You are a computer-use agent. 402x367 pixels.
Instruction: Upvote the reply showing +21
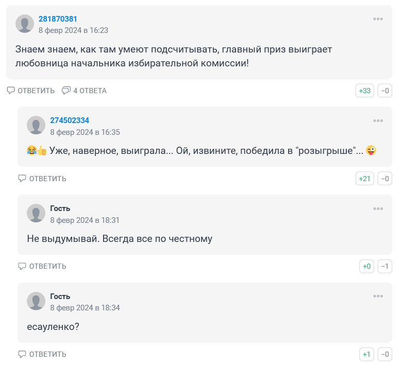coord(365,179)
